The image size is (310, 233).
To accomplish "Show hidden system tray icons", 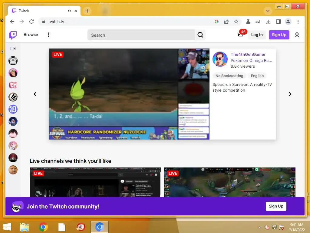I will 259,227.
